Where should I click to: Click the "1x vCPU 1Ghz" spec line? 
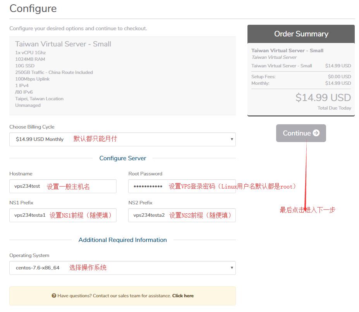(x=31, y=53)
